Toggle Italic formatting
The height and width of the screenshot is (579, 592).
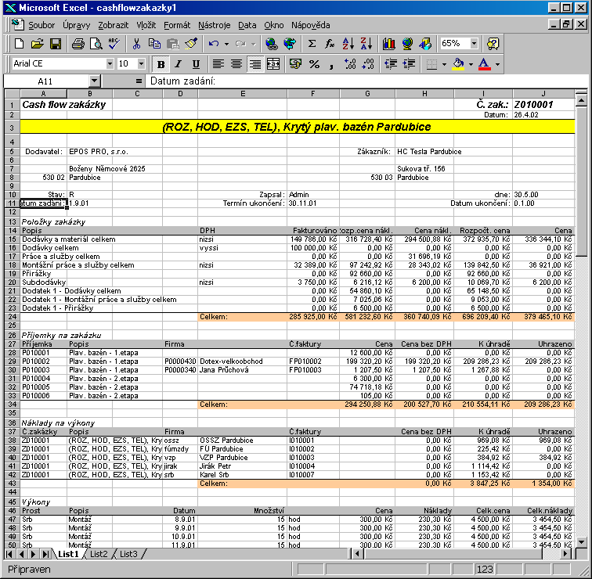click(x=179, y=63)
